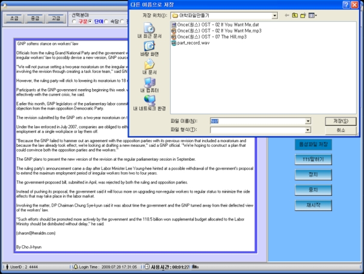Open 내 최근 문서 (My Recent Documents) shortcut
Image resolution: width=364 pixels, height=274 pixels.
pos(149,31)
